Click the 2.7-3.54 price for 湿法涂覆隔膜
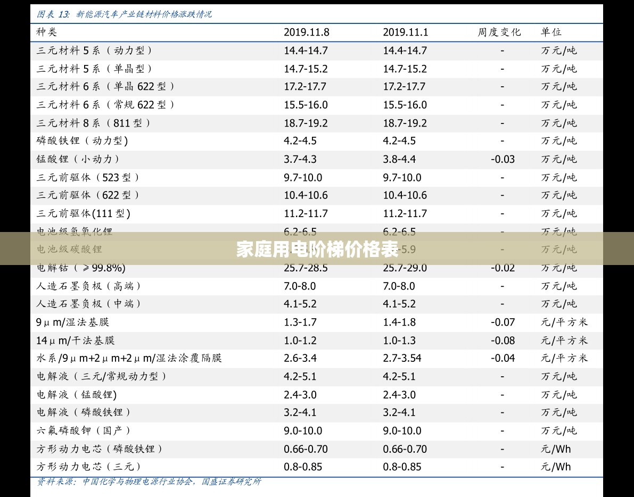The width and height of the screenshot is (634, 497). [x=402, y=359]
